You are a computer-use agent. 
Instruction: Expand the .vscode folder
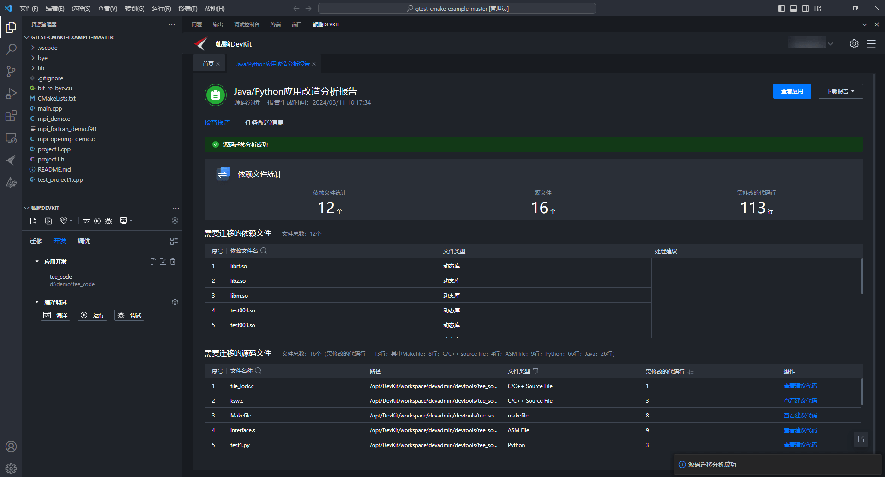point(33,48)
